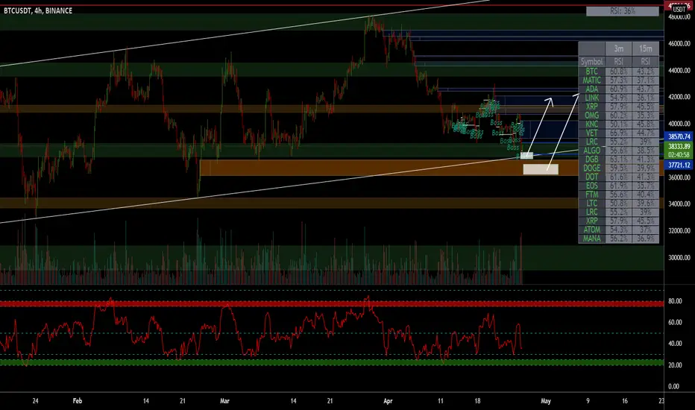The width and height of the screenshot is (695, 410).
Task: Click DGB 3m RSI value 63.1%
Action: point(618,160)
